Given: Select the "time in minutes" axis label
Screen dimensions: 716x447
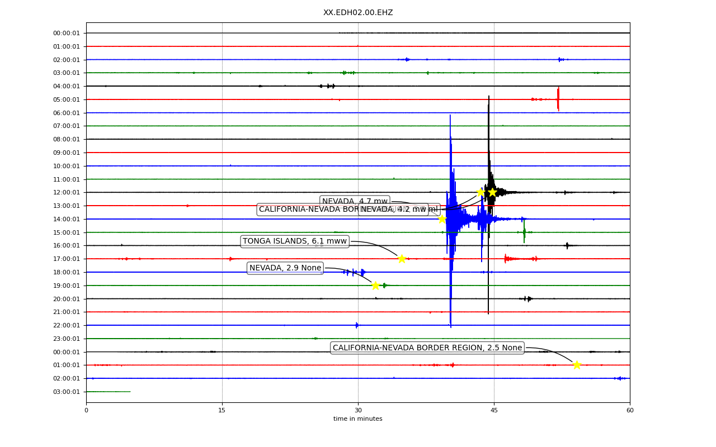Looking at the screenshot, I should pyautogui.click(x=358, y=419).
